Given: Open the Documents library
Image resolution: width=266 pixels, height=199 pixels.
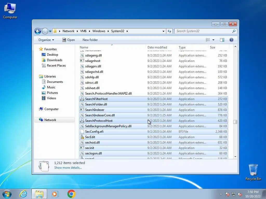Looking at the screenshot, I should [55, 82].
